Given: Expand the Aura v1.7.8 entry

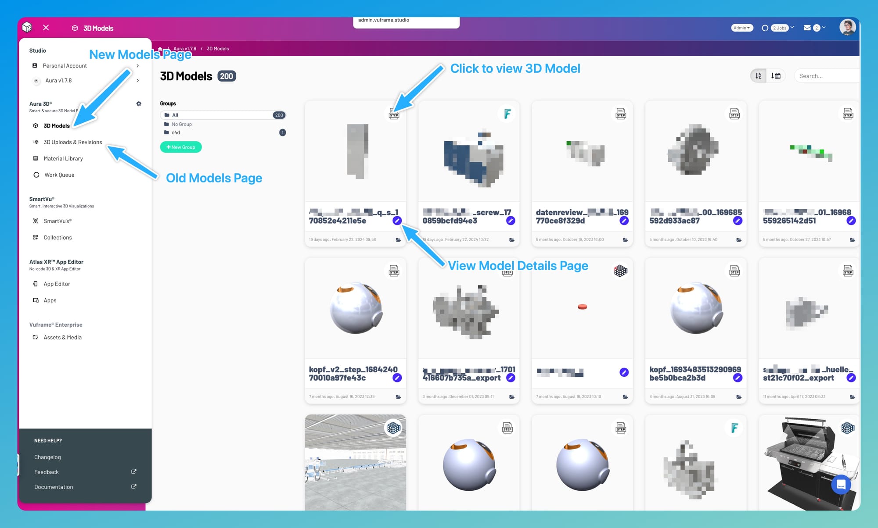Looking at the screenshot, I should click(x=86, y=81).
